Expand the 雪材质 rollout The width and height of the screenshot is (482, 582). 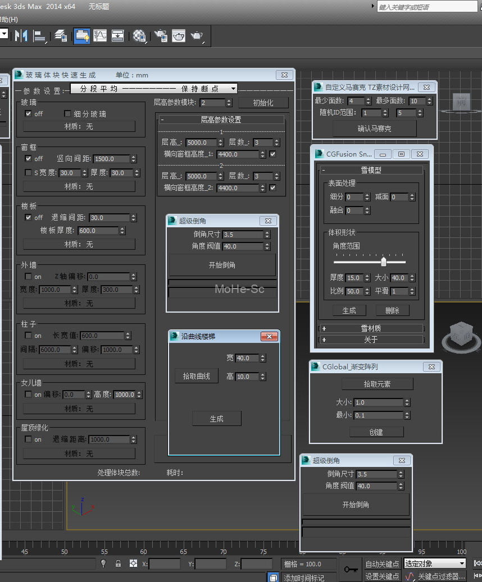click(x=371, y=328)
